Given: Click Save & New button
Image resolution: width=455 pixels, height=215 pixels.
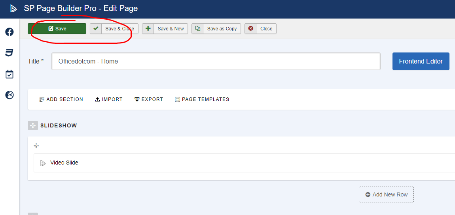Looking at the screenshot, I should [165, 29].
